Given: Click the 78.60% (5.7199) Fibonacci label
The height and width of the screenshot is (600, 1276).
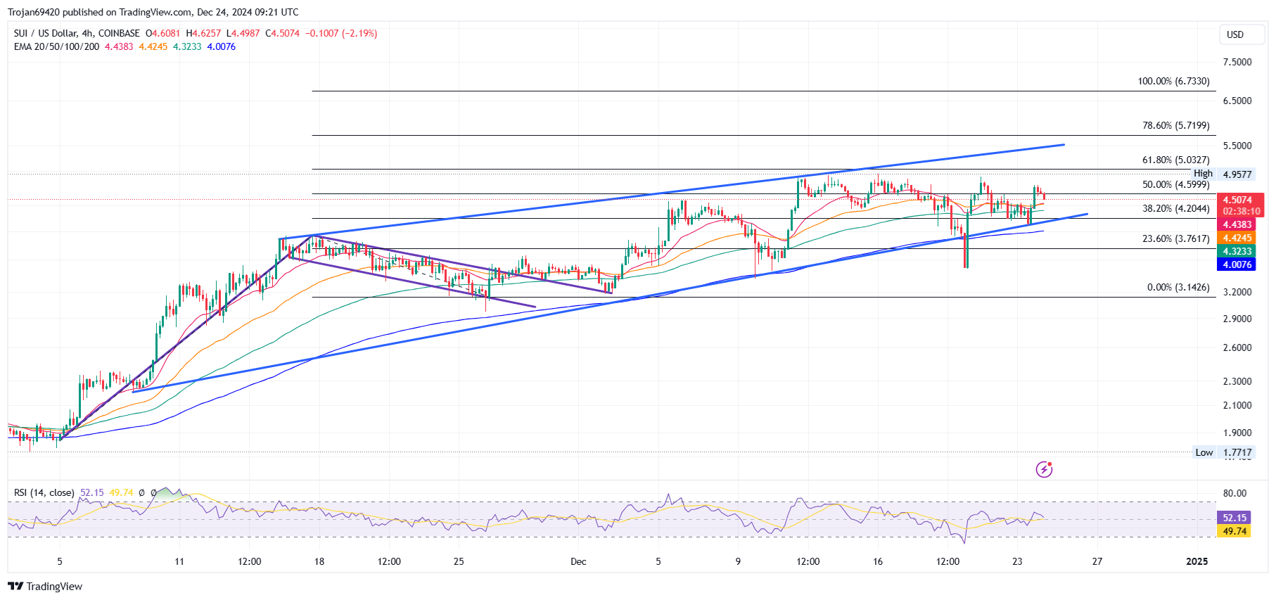Looking at the screenshot, I should pyautogui.click(x=1175, y=126).
